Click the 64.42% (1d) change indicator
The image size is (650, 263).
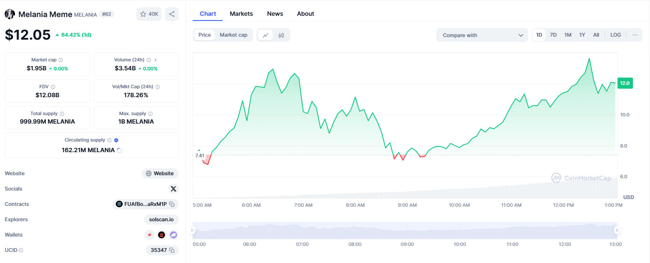coord(73,35)
